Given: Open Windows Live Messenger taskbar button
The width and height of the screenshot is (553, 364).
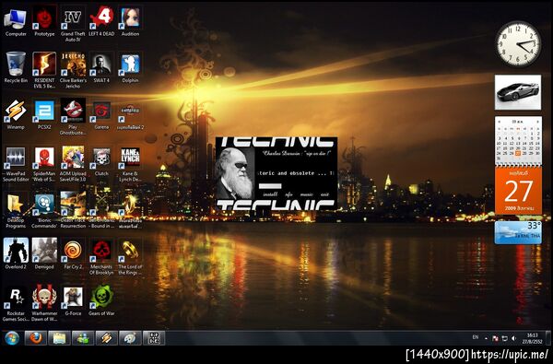Looking at the screenshot, I should [83, 338].
